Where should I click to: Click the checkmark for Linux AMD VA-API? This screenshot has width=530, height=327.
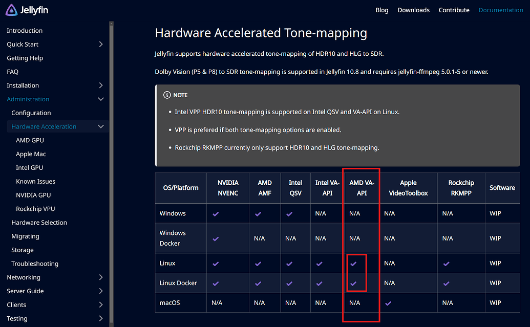[354, 264]
